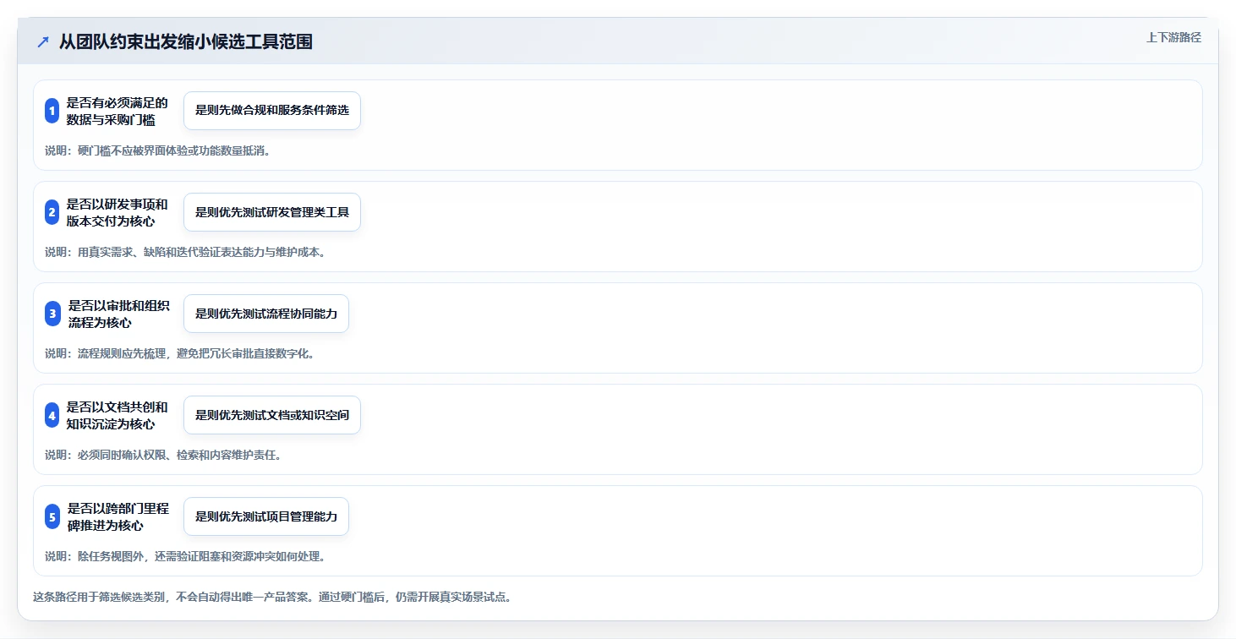This screenshot has width=1236, height=639.
Task: Click step badge number 5
Action: pos(52,516)
